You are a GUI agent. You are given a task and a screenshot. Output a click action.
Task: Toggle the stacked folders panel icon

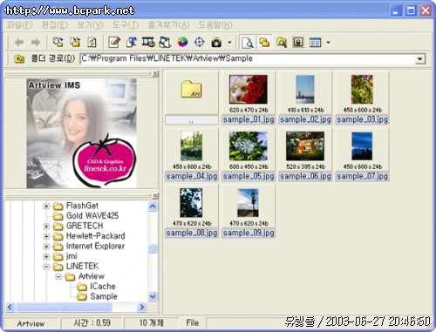(264, 43)
